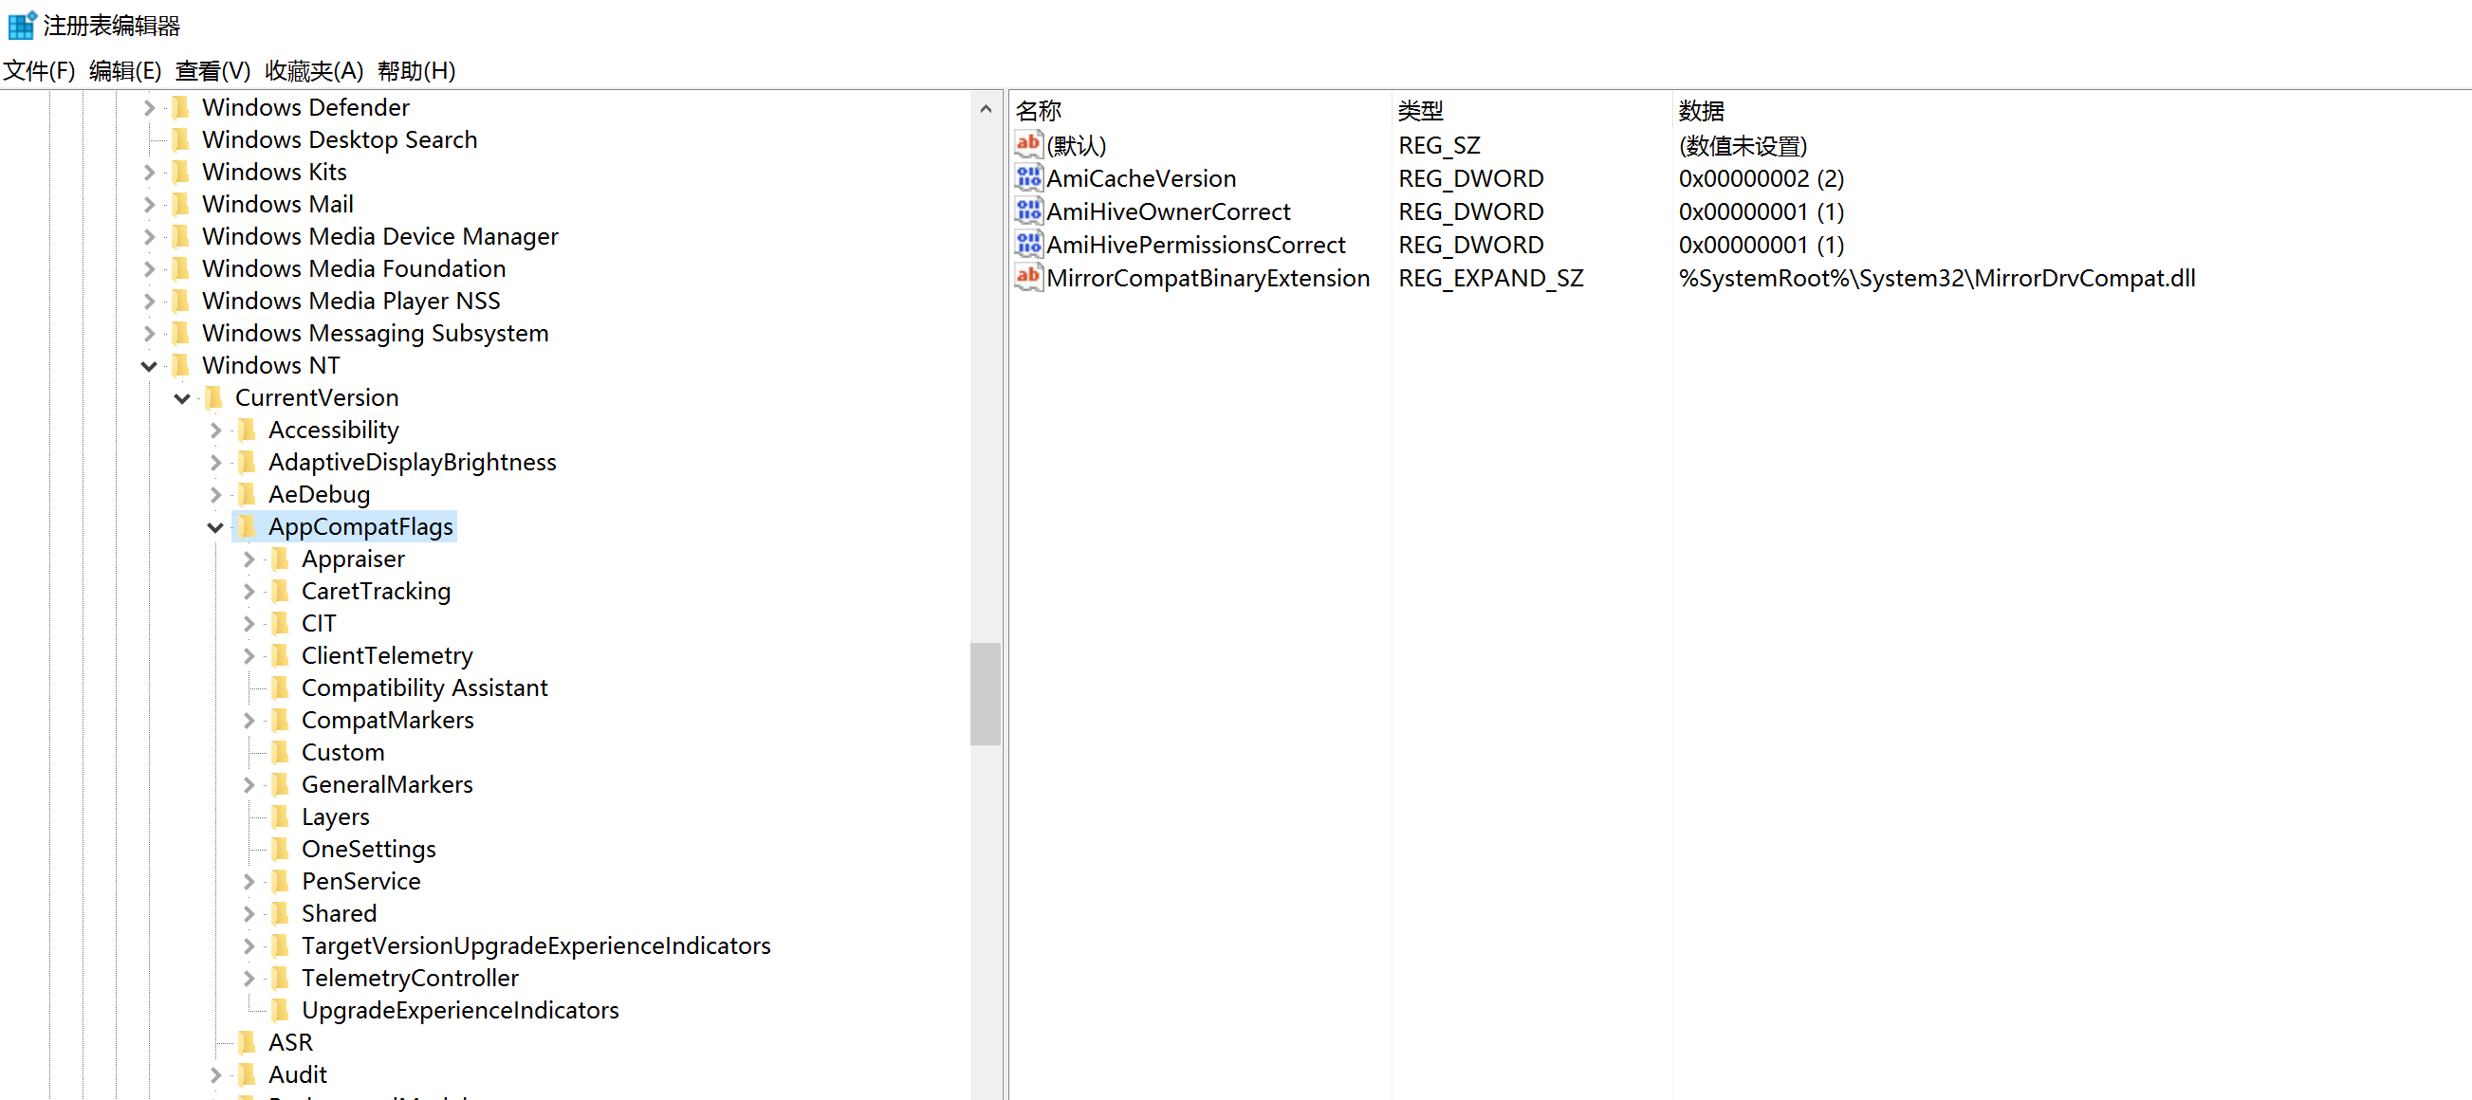Collapse the Windows NT key
The image size is (2472, 1100).
click(149, 366)
